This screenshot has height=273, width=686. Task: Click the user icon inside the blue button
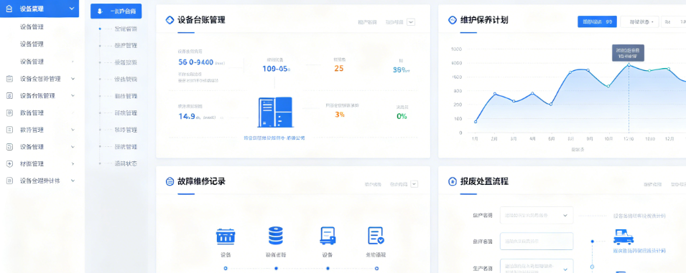(100, 11)
